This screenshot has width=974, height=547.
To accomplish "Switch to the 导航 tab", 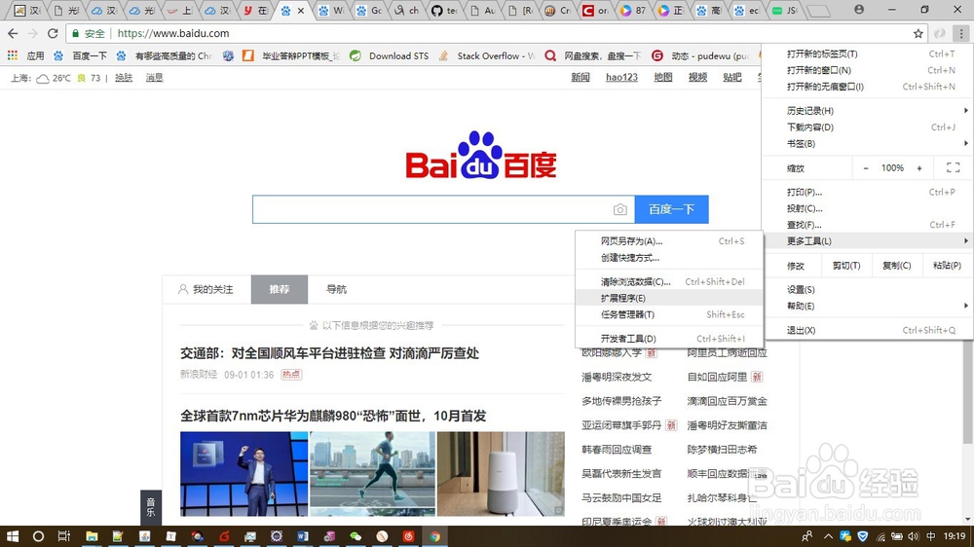I will (x=336, y=289).
